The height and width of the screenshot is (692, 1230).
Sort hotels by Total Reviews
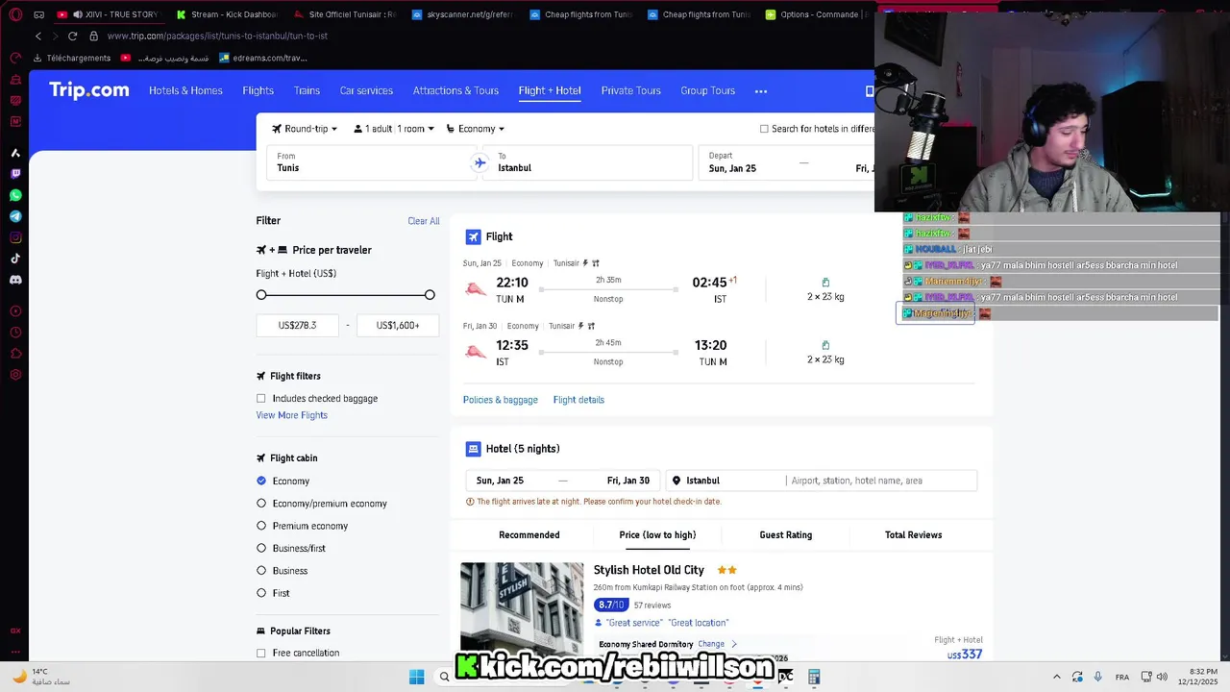tap(913, 535)
